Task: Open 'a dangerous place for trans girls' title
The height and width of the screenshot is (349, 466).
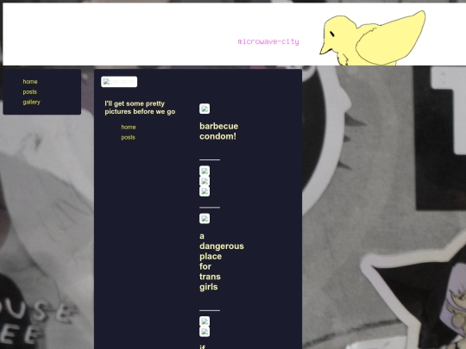Action: 222,261
